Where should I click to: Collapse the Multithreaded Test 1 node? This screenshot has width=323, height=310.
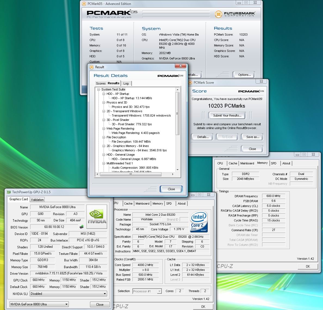coord(104,164)
